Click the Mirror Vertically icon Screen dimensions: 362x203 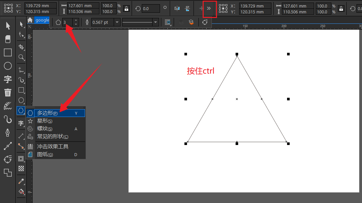pos(188,8)
